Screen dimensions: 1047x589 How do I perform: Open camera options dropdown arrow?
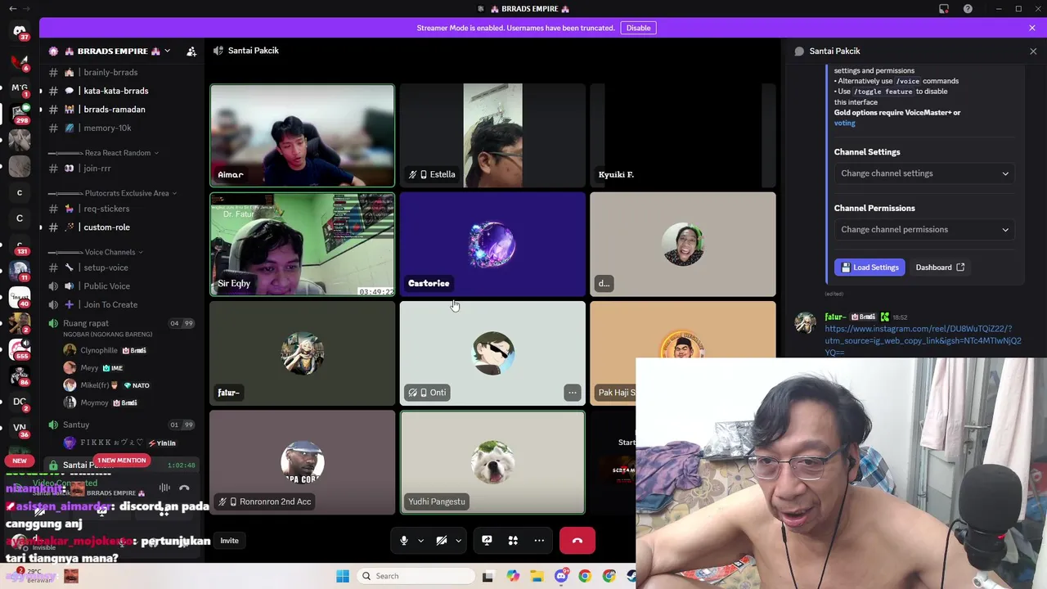[x=458, y=541]
